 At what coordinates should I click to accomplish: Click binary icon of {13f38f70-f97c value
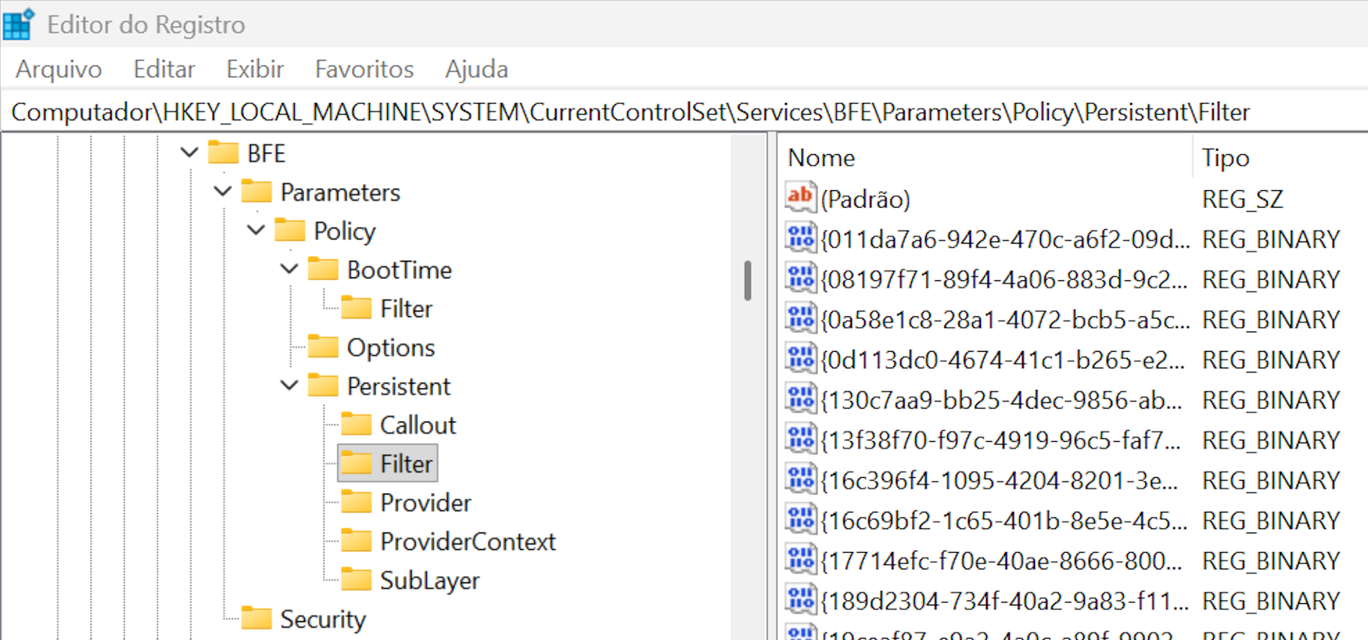(x=801, y=439)
